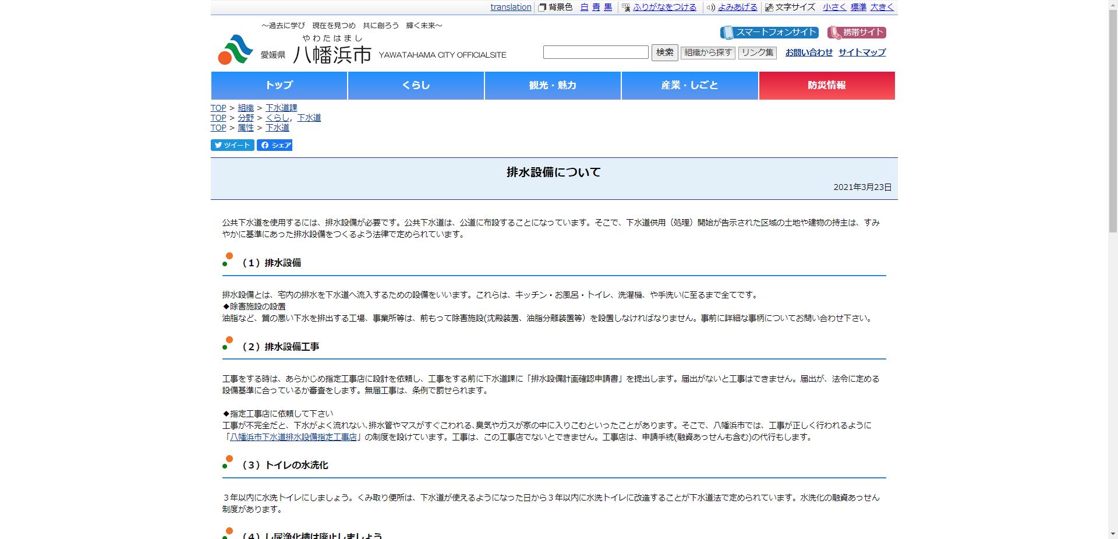Switch to the くらし navigation tab
1118x539 pixels.
pyautogui.click(x=416, y=85)
